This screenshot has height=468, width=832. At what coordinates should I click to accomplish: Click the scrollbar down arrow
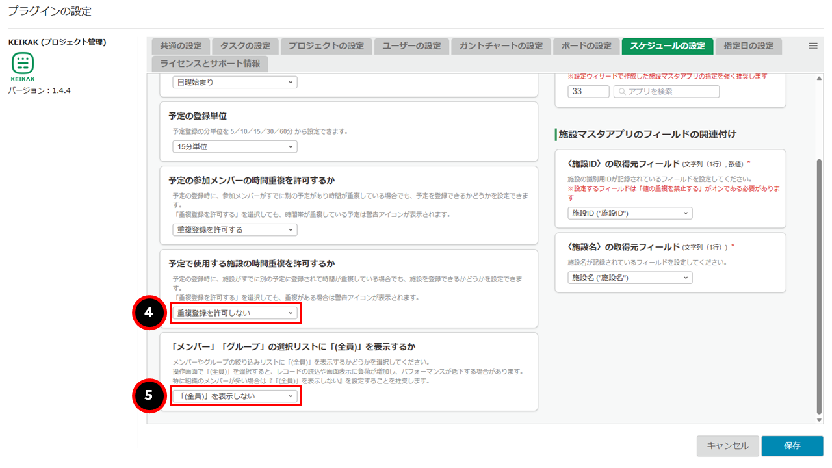click(818, 420)
